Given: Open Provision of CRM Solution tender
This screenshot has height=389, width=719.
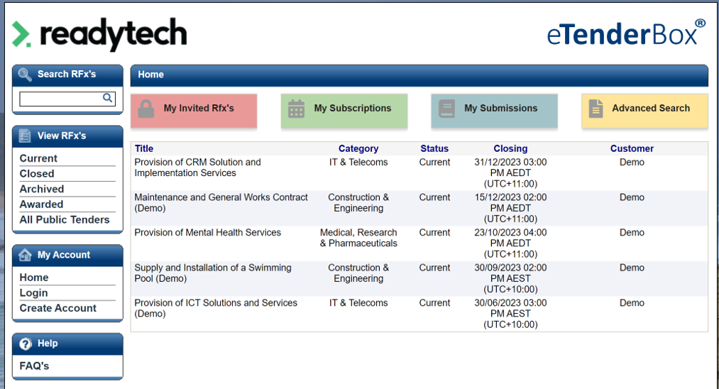Looking at the screenshot, I should pos(197,168).
